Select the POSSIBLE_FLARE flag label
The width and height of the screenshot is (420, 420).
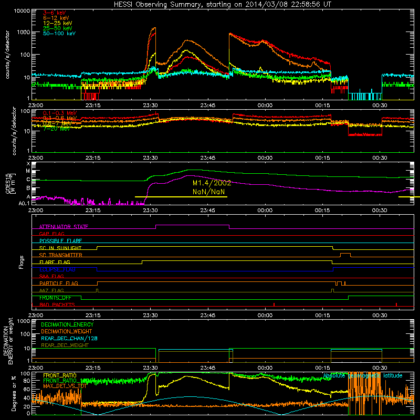(x=60, y=241)
